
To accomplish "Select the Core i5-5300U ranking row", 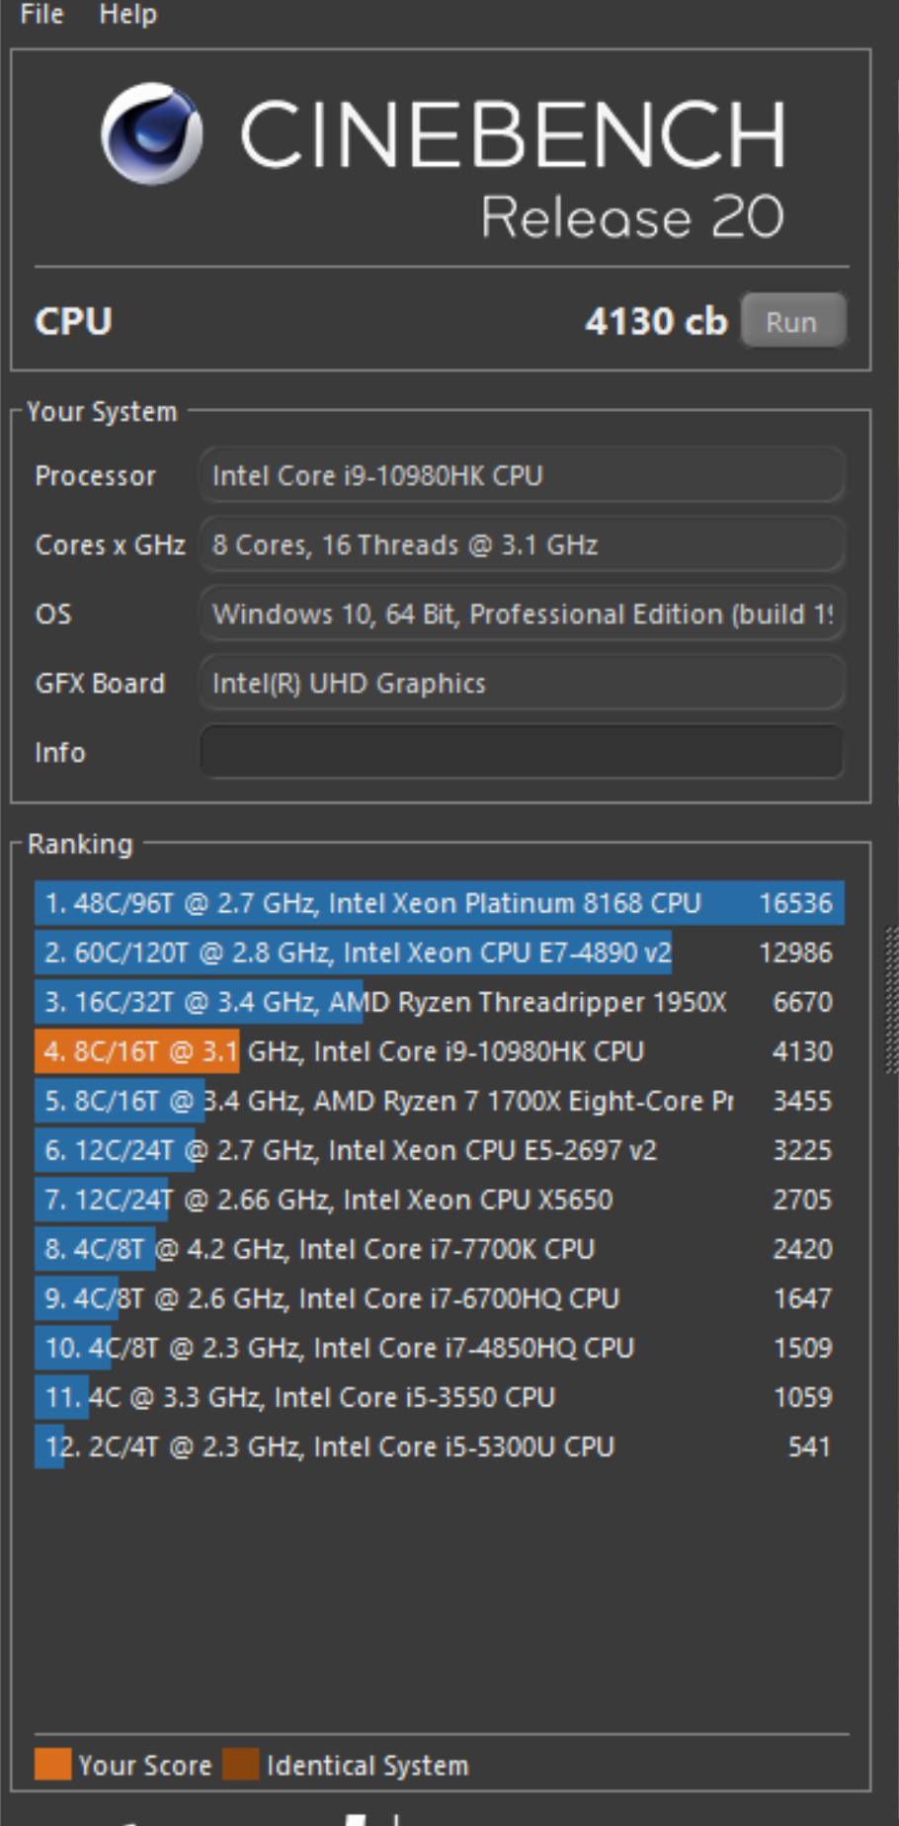I will click(440, 1447).
